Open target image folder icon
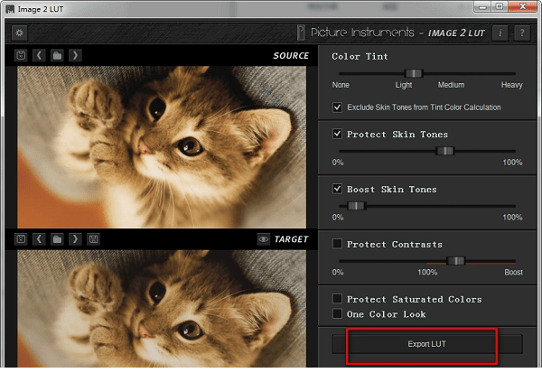542x382 pixels. point(57,239)
